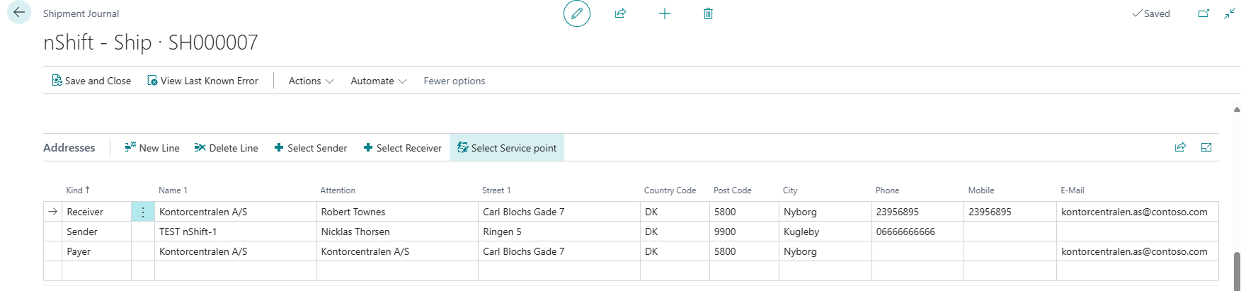Open the Actions dropdown menu
Screen dimensions: 1241x291
click(310, 81)
